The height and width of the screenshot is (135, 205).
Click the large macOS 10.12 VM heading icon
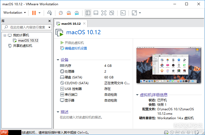59,33
